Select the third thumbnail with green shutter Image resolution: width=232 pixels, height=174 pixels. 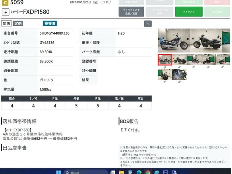tap(194, 60)
